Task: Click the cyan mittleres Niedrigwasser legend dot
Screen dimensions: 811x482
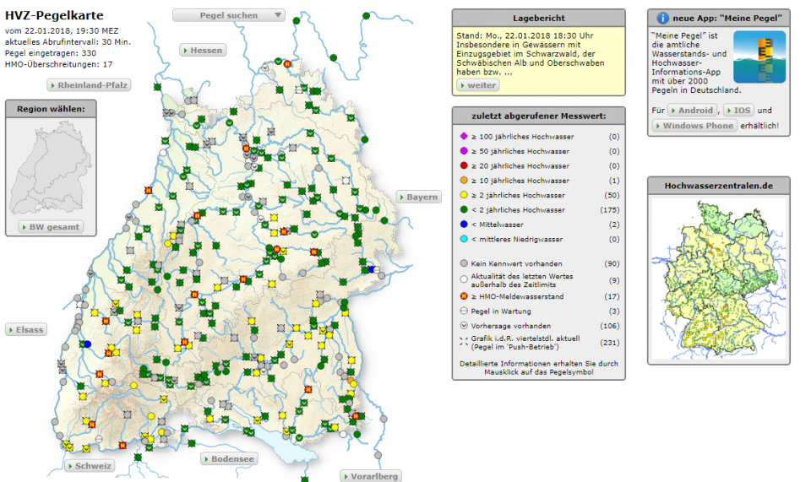Action: [x=464, y=240]
